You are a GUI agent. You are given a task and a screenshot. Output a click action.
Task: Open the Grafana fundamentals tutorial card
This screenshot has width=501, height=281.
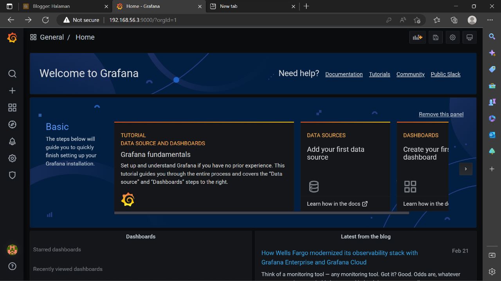click(204, 166)
